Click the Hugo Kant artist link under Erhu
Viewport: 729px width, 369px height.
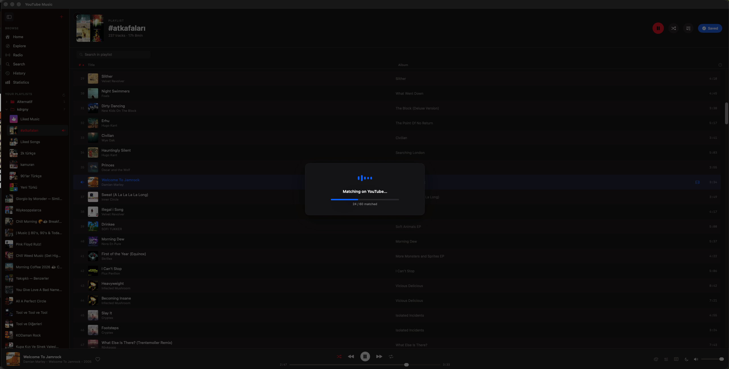(x=109, y=125)
